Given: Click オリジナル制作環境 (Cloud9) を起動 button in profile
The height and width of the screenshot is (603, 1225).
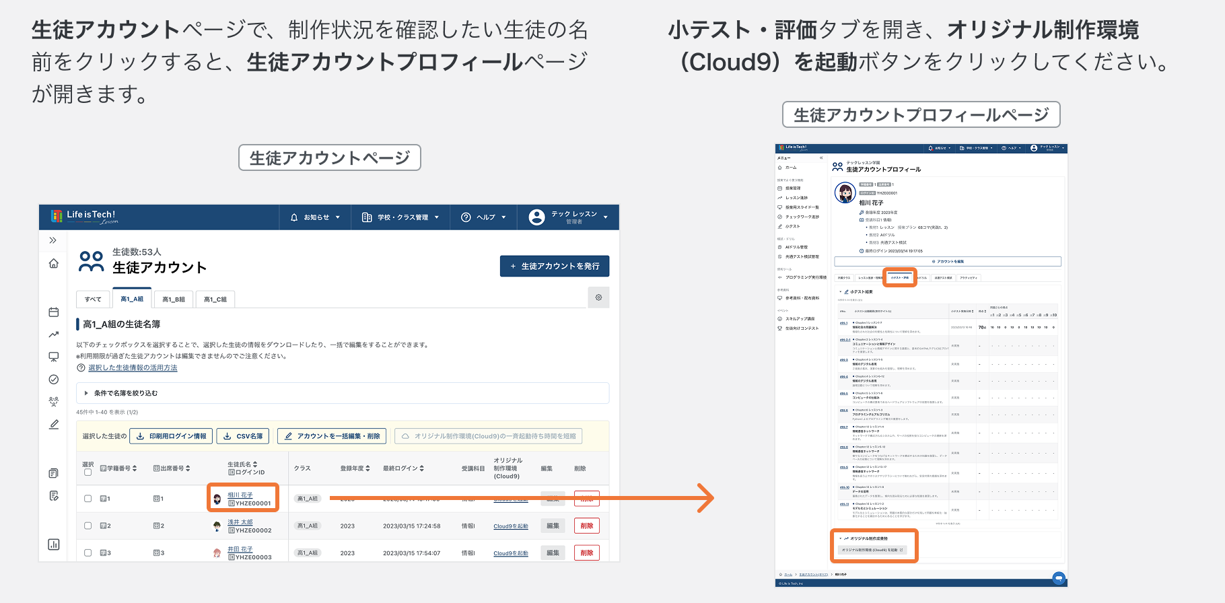Looking at the screenshot, I should (x=872, y=550).
